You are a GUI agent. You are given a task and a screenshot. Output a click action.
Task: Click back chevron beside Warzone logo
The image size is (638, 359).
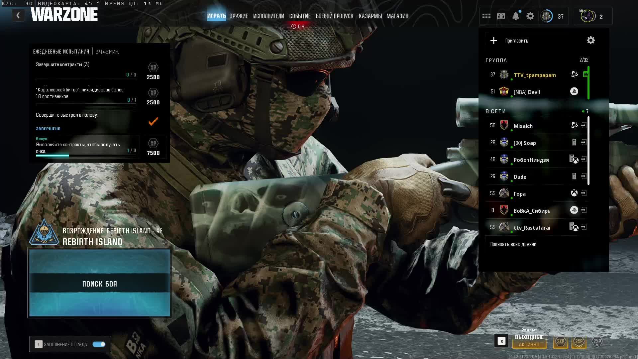coord(18,15)
